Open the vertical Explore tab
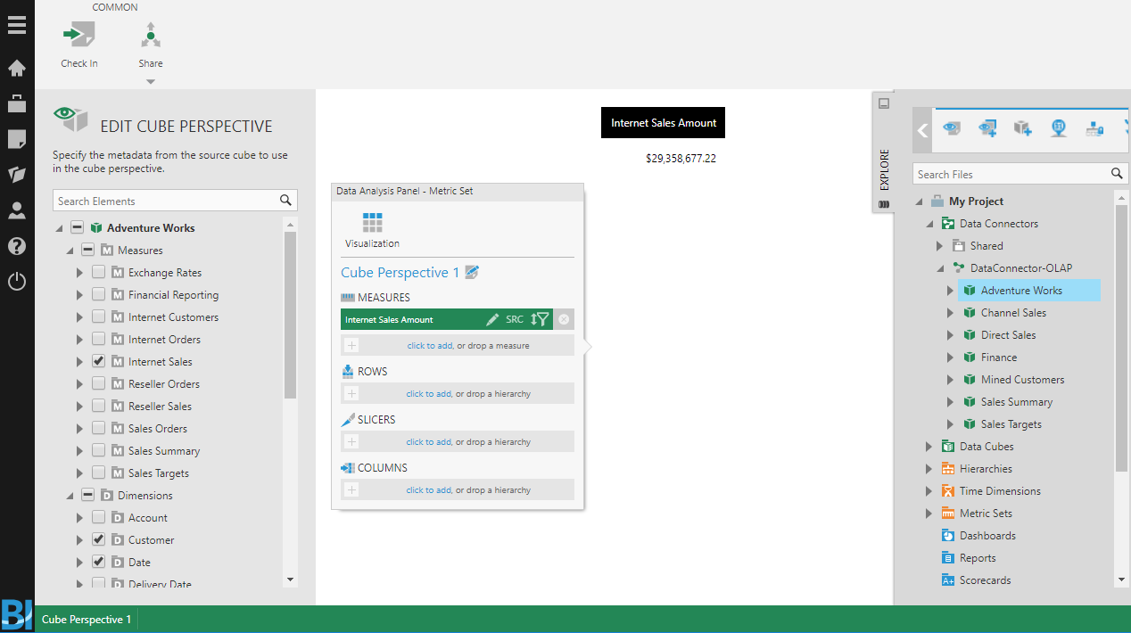Image resolution: width=1131 pixels, height=633 pixels. coord(884,169)
